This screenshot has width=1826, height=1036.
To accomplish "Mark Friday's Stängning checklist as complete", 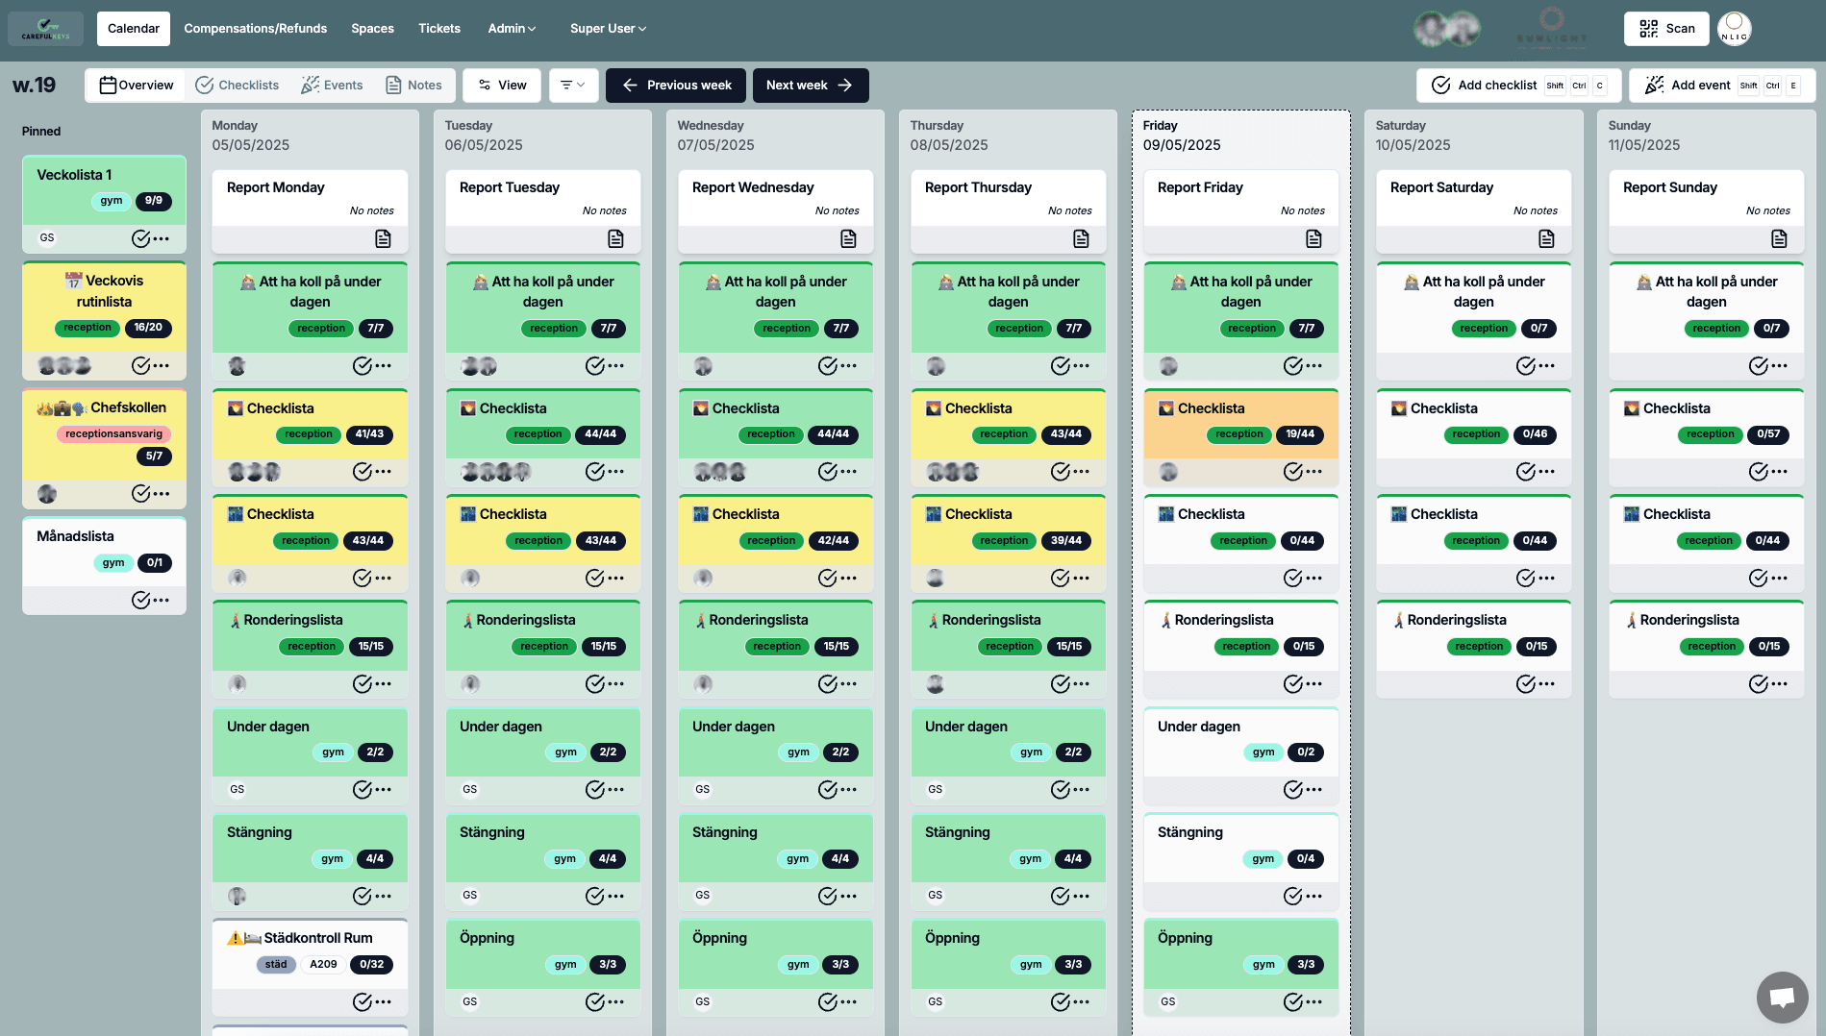I will (1293, 896).
